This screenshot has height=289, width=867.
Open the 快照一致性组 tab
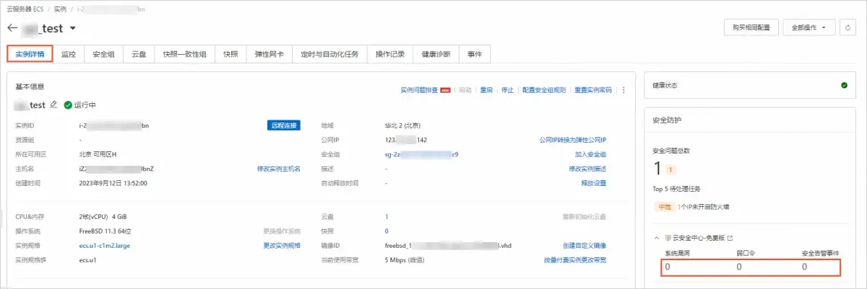(184, 54)
